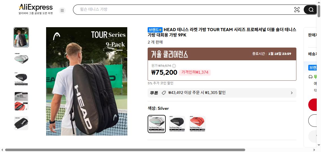This screenshot has width=321, height=152.
Task: Open the hamburger category menu
Action: 62,10
